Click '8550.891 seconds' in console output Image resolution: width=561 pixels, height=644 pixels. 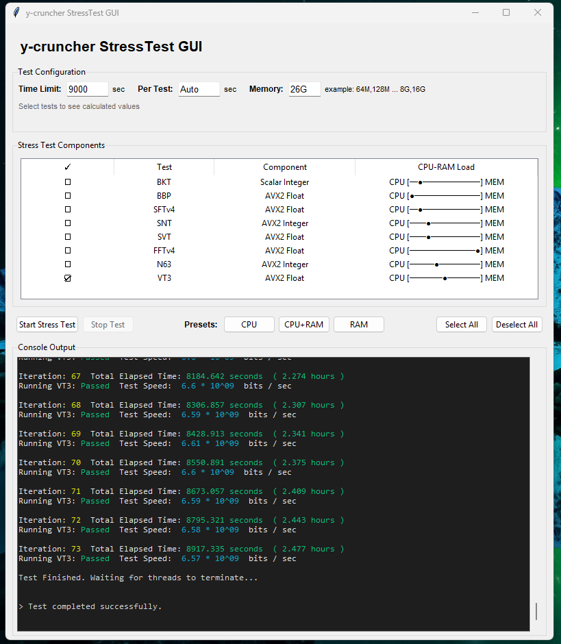224,462
